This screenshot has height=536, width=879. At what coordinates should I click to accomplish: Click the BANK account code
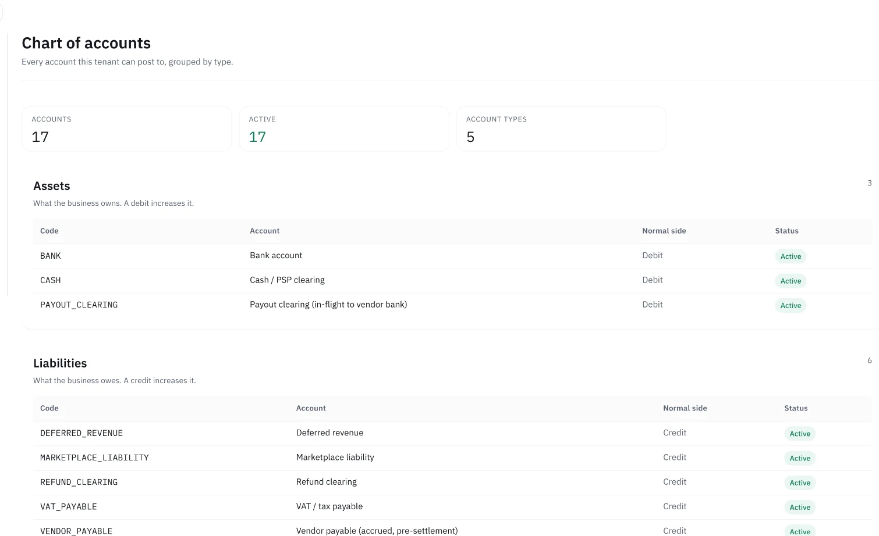51,256
